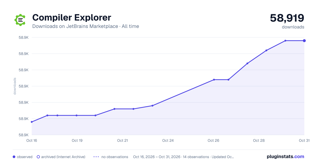This screenshot has height=166, width=317.
Task: Click the 'Oct 16, 2026 – Oct 31, 2026 · 14 observations' footer text
Action: 171,157
